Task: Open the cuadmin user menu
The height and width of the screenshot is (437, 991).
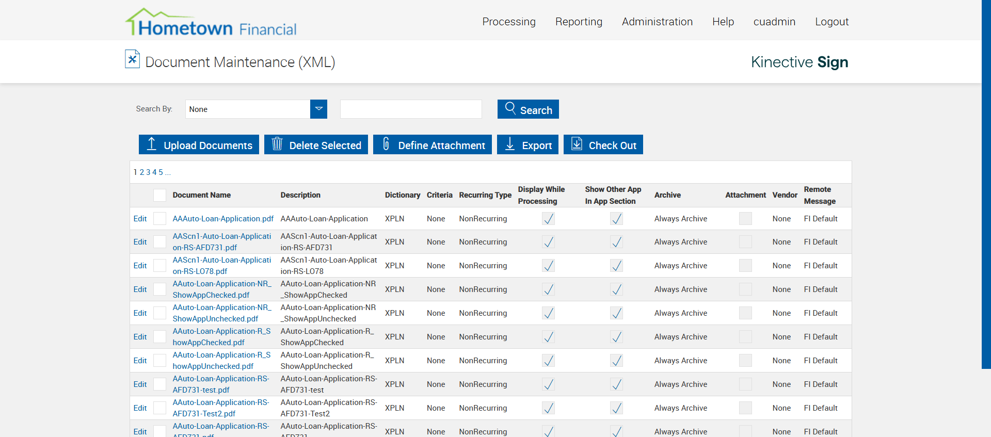Action: click(774, 22)
